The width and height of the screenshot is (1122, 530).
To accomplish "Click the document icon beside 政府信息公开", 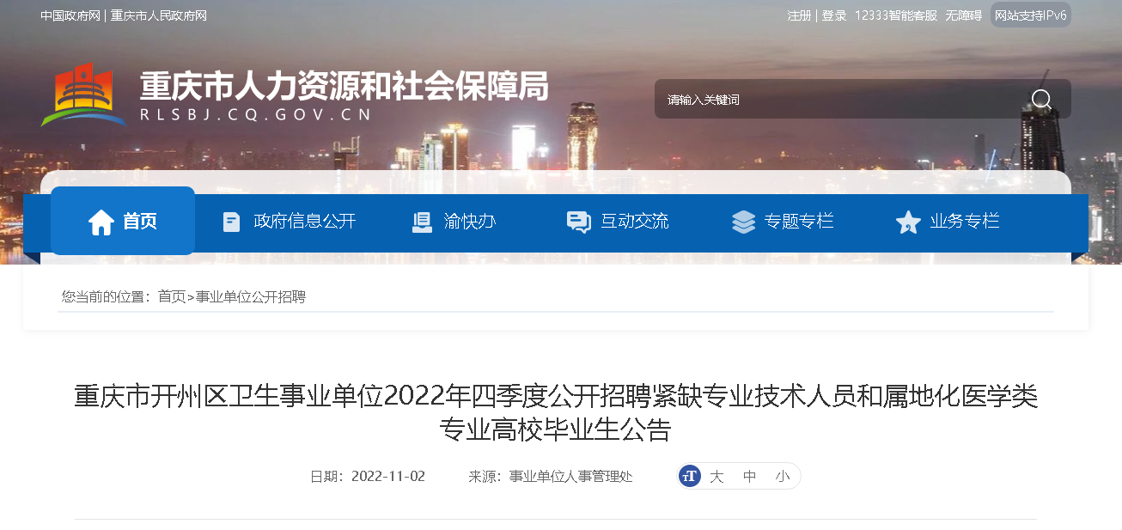I will [x=231, y=222].
